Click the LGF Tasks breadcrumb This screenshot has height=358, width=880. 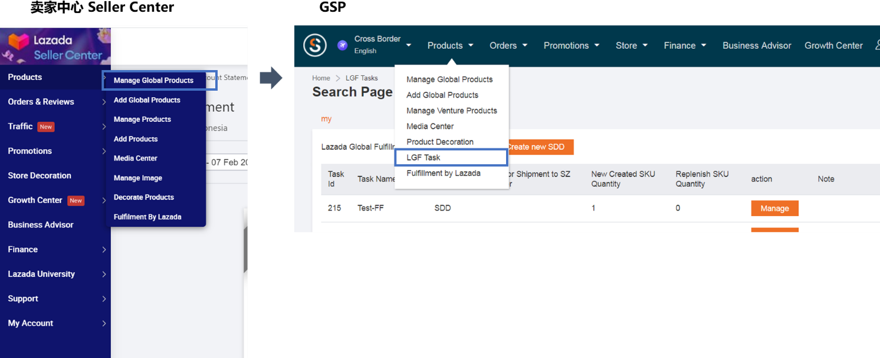362,78
